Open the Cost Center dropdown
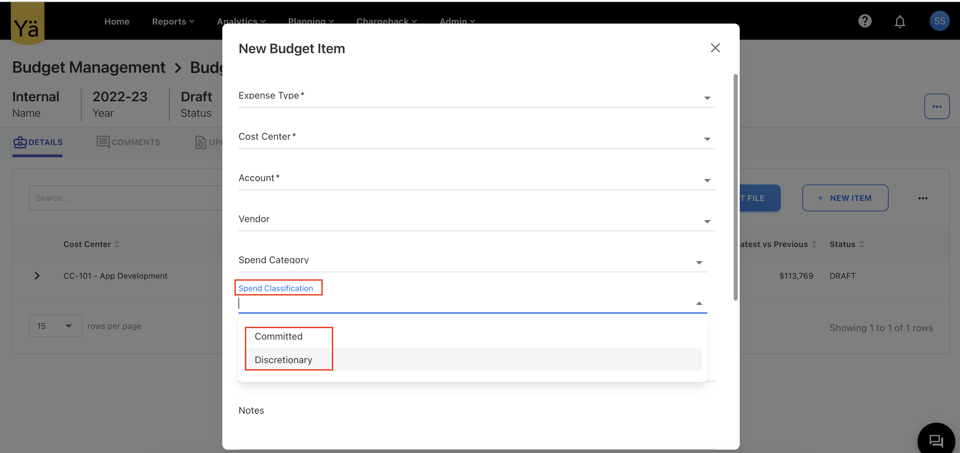960x453 pixels. pos(707,139)
